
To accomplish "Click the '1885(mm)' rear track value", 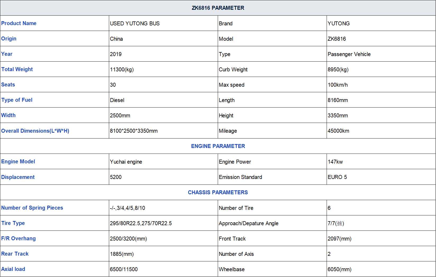I will point(122,254).
